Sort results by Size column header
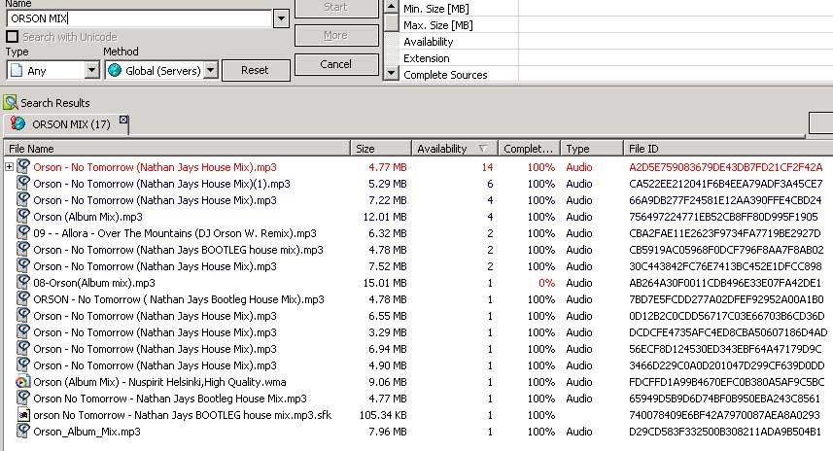The width and height of the screenshot is (833, 451). pyautogui.click(x=381, y=149)
